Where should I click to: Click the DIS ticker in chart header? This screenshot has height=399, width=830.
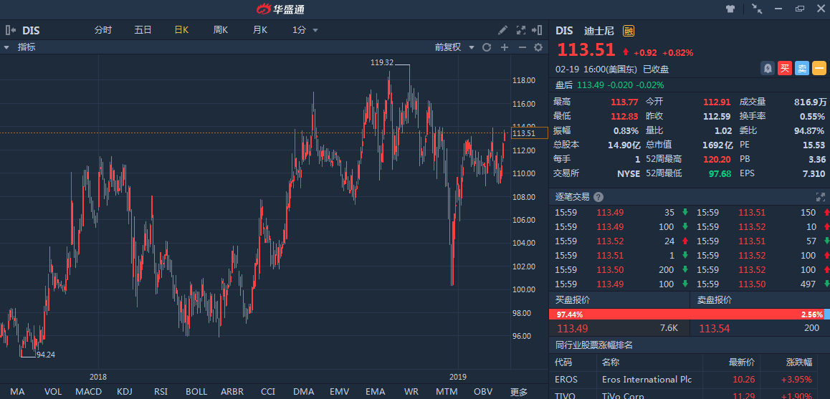click(x=31, y=31)
